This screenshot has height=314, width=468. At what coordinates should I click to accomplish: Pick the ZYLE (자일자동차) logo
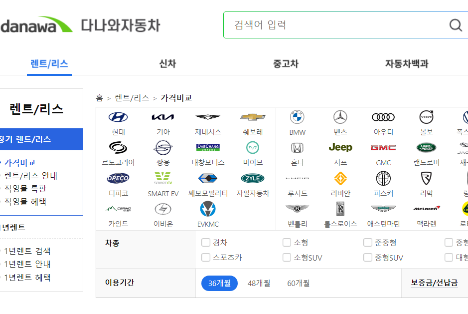253,178
